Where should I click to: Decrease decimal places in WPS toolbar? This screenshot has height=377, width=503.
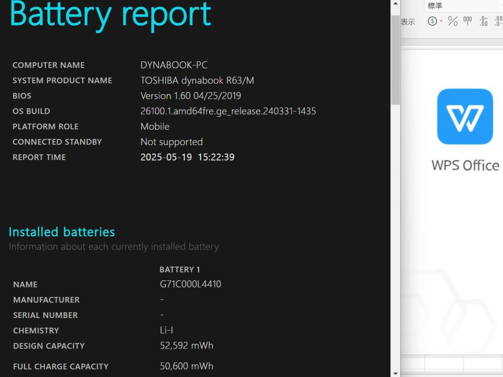[x=498, y=21]
